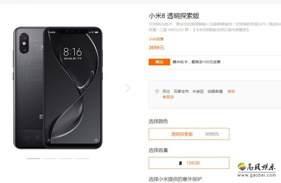Click the location pin icon
Viewport: 281px width, 183px height.
[157, 92]
